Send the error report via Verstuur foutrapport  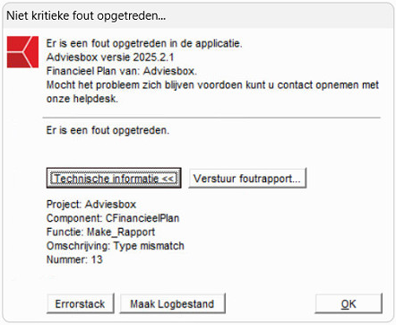[x=247, y=178]
